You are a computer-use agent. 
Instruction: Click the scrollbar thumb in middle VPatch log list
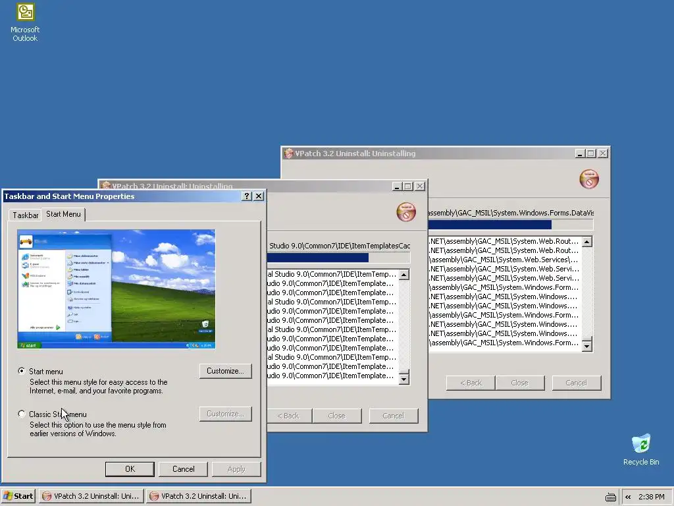pos(404,372)
